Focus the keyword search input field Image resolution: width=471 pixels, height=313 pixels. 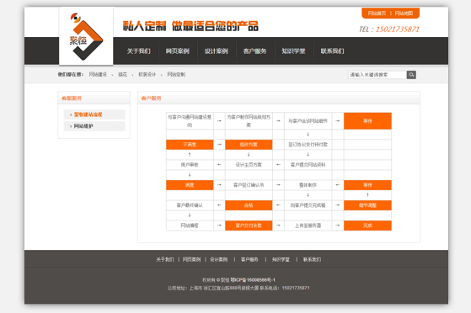tap(377, 75)
